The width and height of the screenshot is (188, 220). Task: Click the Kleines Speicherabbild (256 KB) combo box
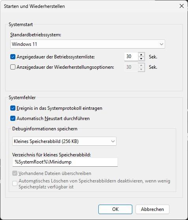pos(64,141)
